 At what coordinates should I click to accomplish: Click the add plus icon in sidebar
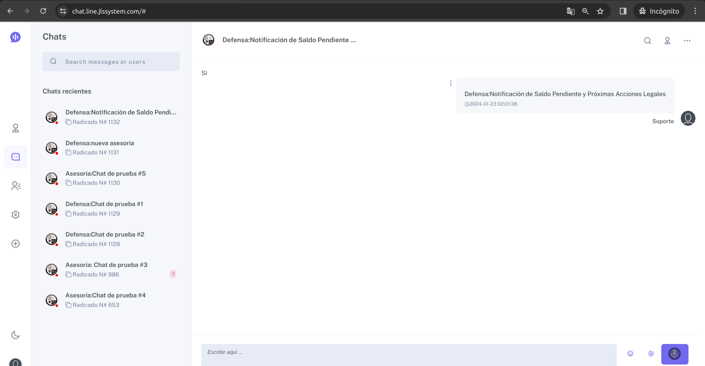pos(15,244)
